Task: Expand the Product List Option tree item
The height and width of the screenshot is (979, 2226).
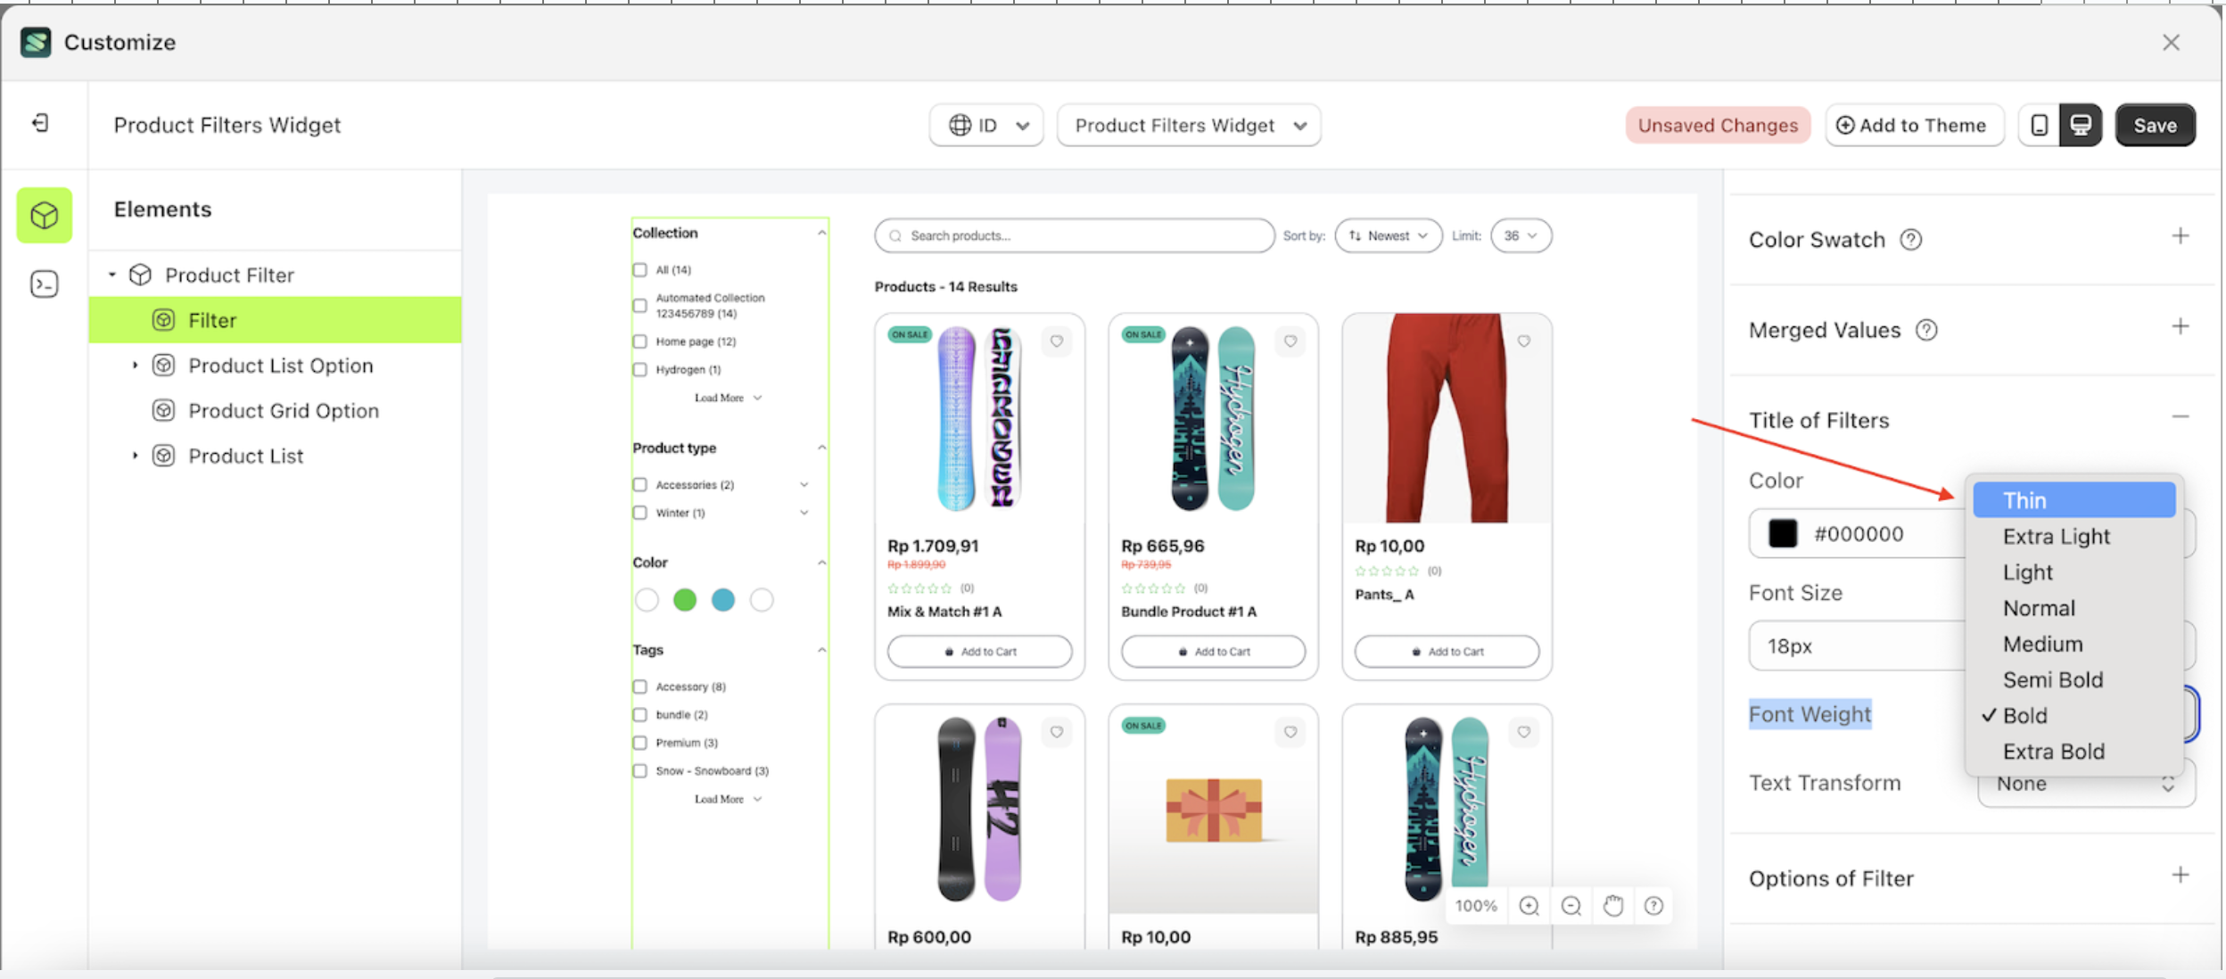Action: coord(136,366)
